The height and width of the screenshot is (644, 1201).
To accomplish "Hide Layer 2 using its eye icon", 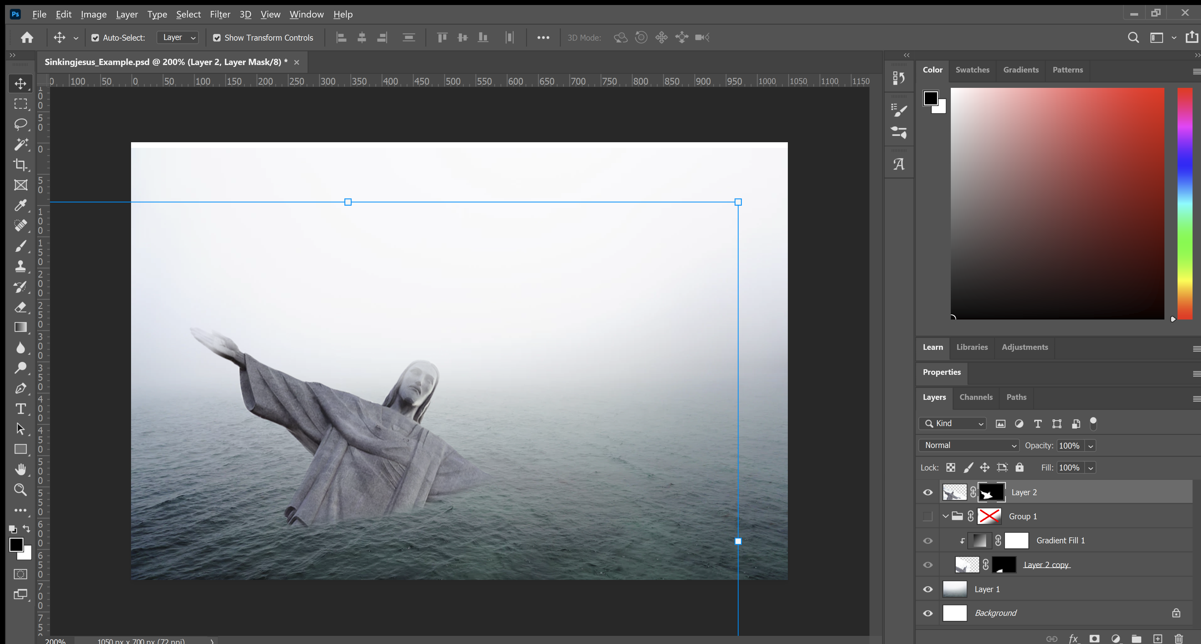I will point(928,493).
